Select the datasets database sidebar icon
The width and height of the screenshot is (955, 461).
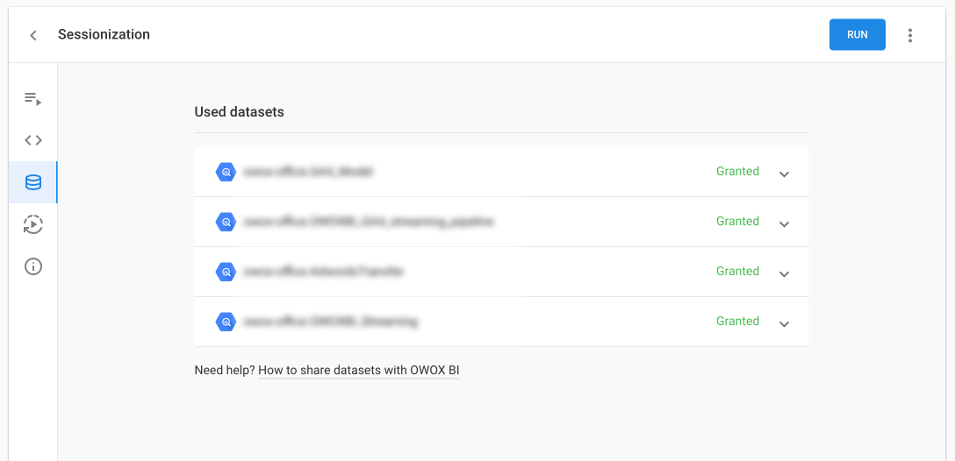[32, 182]
